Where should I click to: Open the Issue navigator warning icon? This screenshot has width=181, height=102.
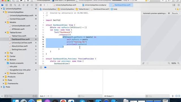pyautogui.click(x=19, y=5)
